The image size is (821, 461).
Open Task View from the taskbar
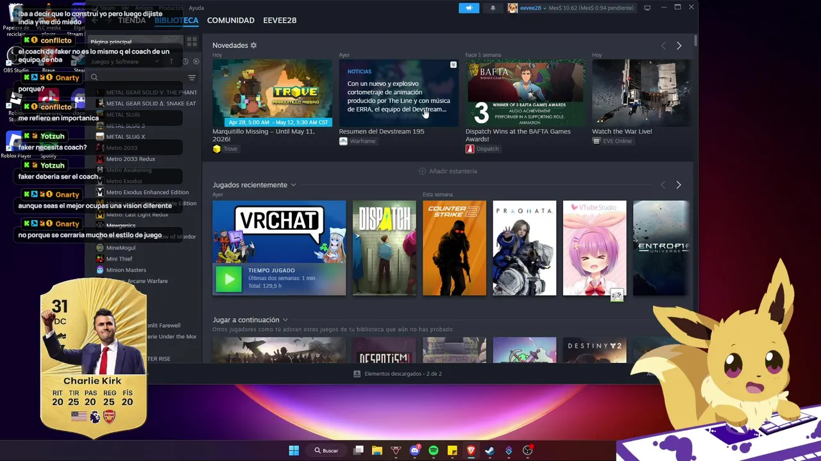[x=359, y=450]
